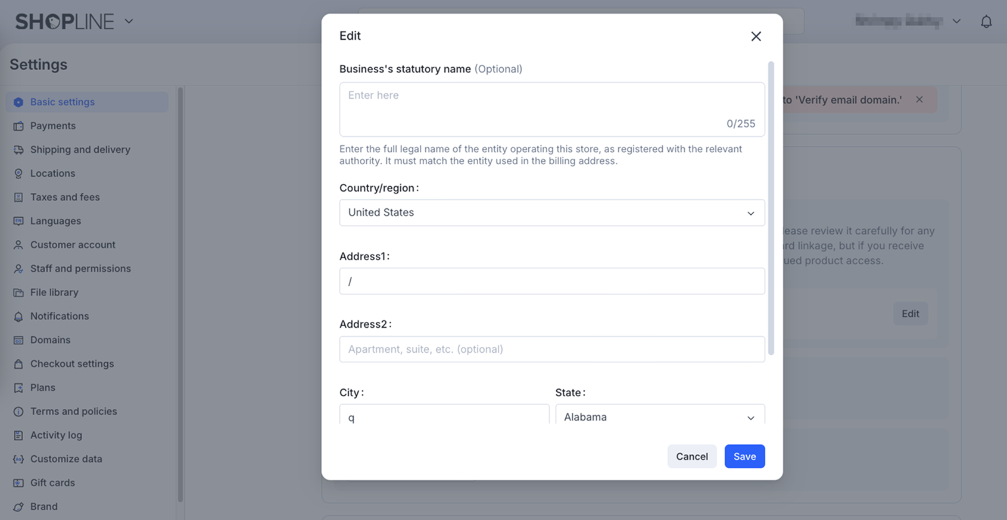Cancel the Edit dialog
The image size is (1007, 520).
pyautogui.click(x=691, y=456)
